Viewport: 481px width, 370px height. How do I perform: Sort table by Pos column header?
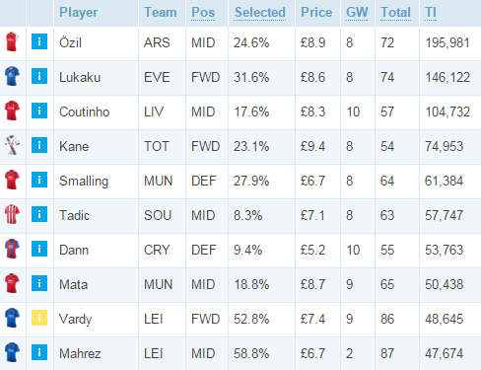[x=203, y=13]
